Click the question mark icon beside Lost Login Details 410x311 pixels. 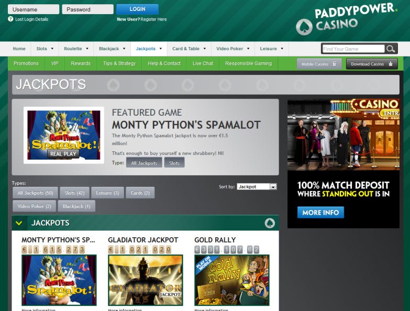[x=10, y=19]
